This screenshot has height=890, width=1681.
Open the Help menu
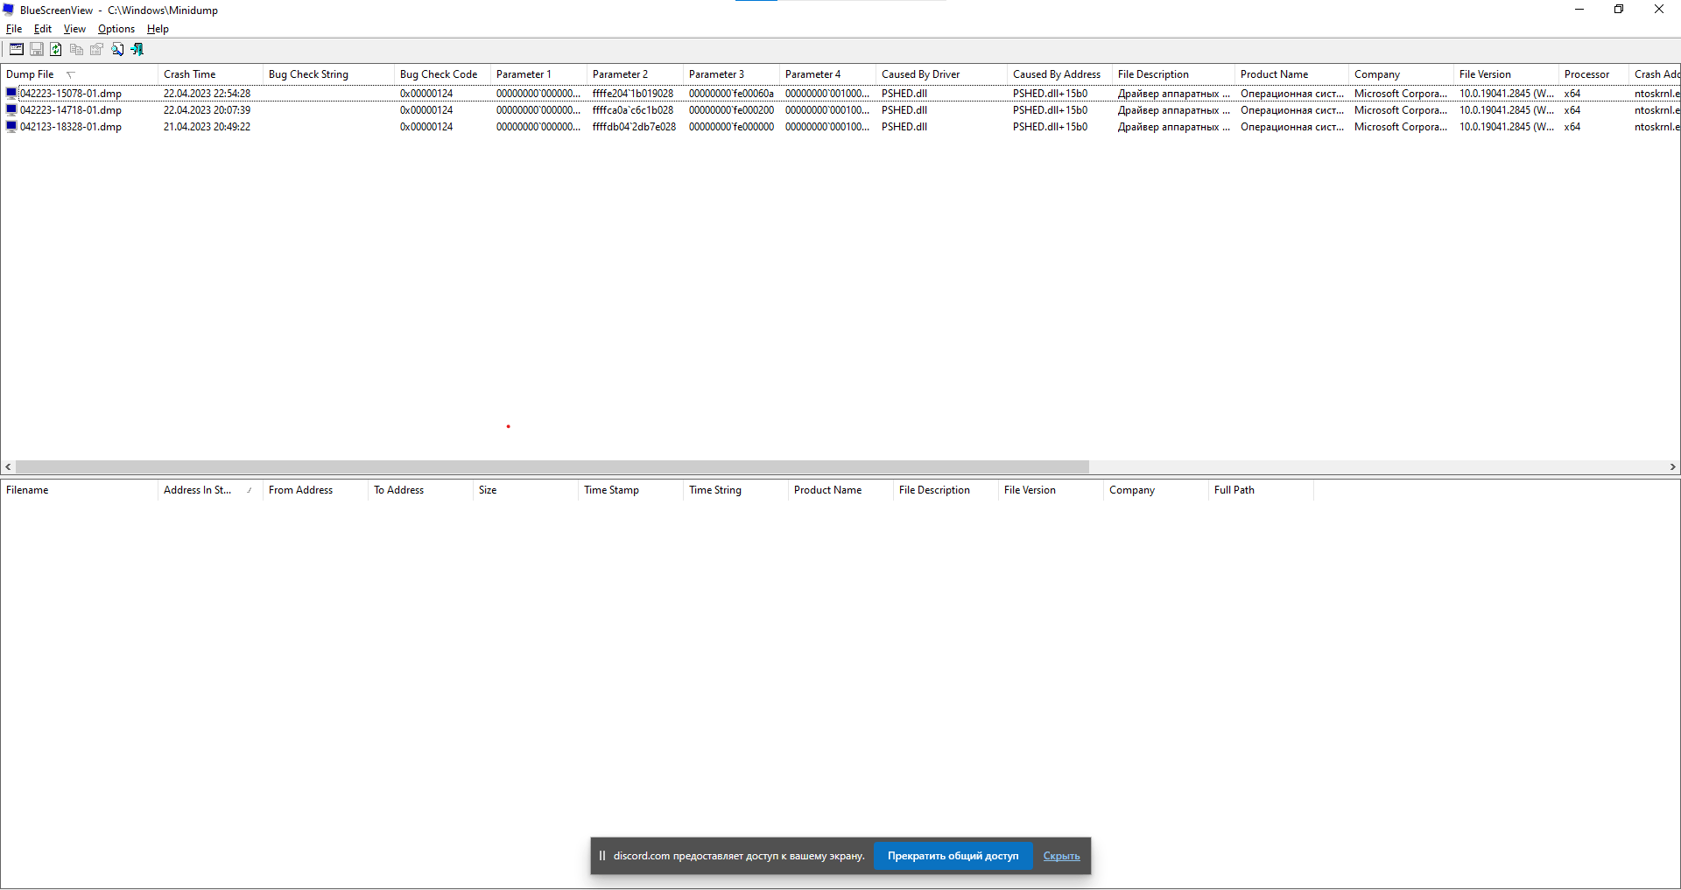[158, 29]
